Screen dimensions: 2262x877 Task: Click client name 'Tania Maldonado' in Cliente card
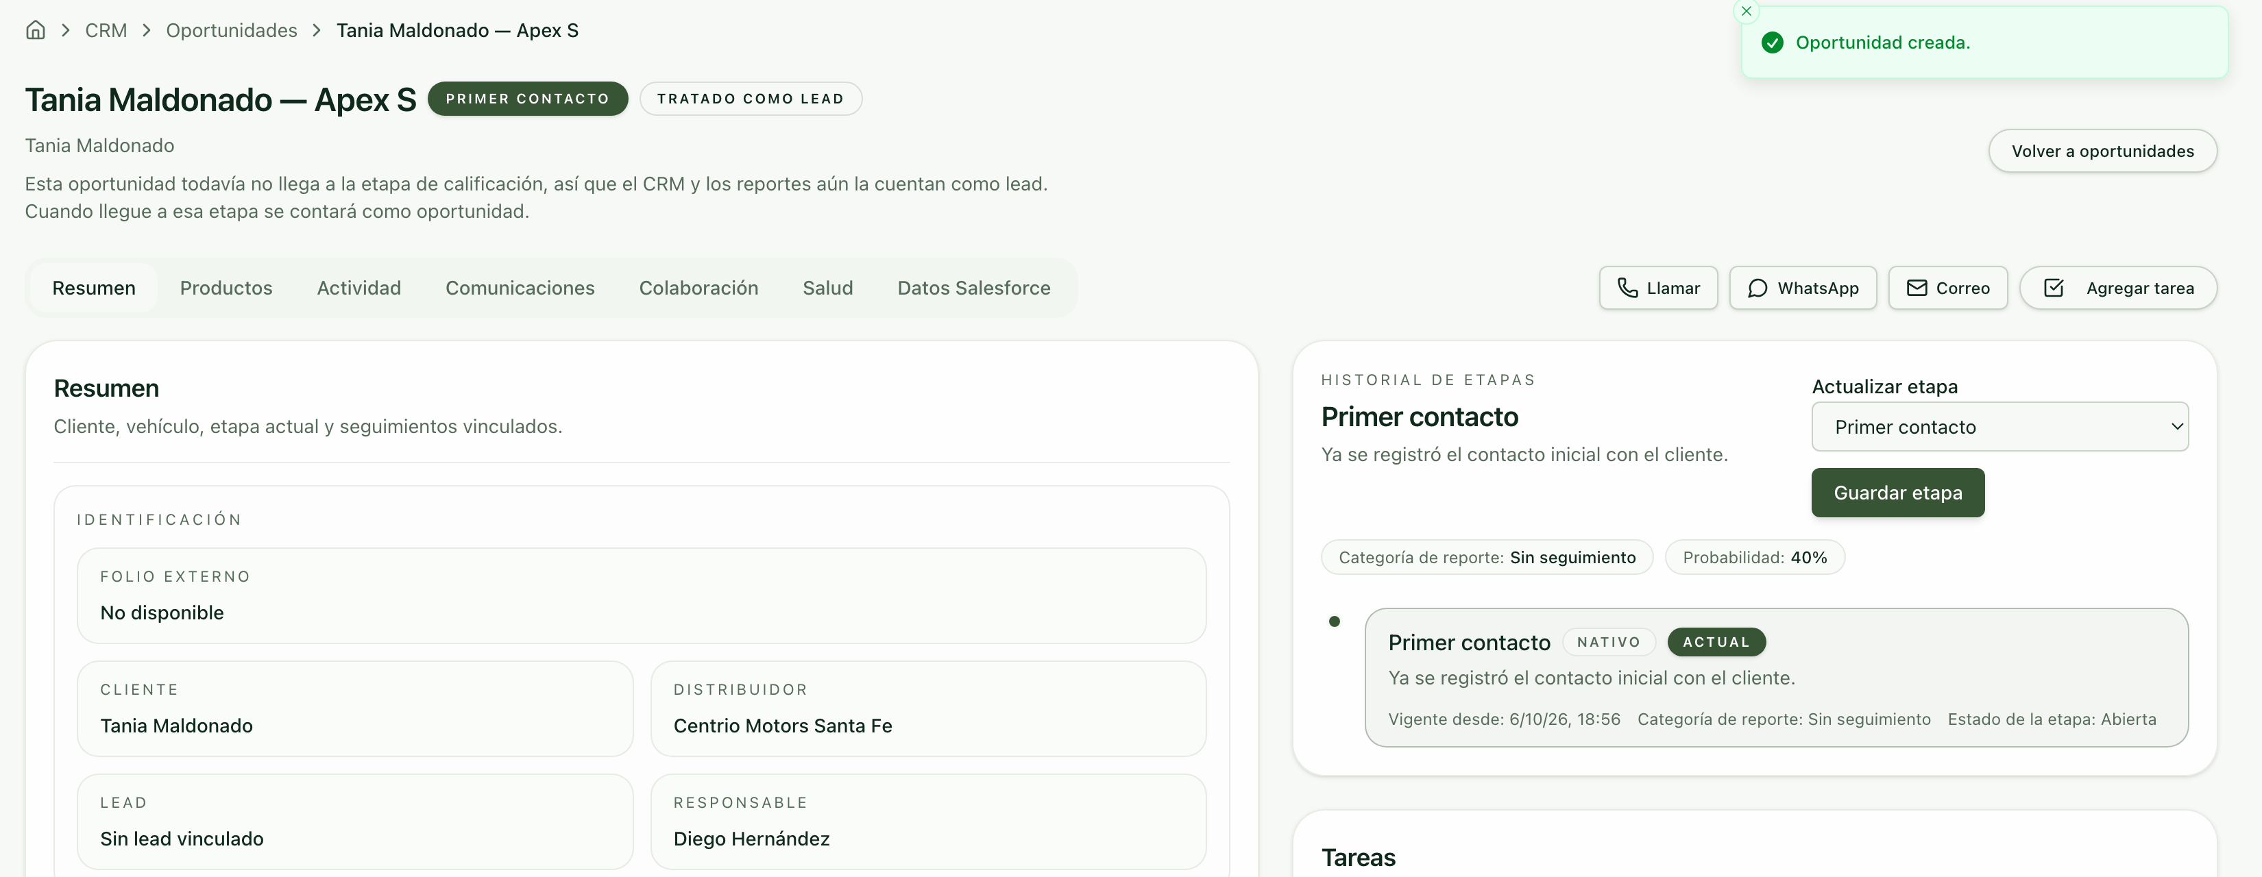[176, 726]
